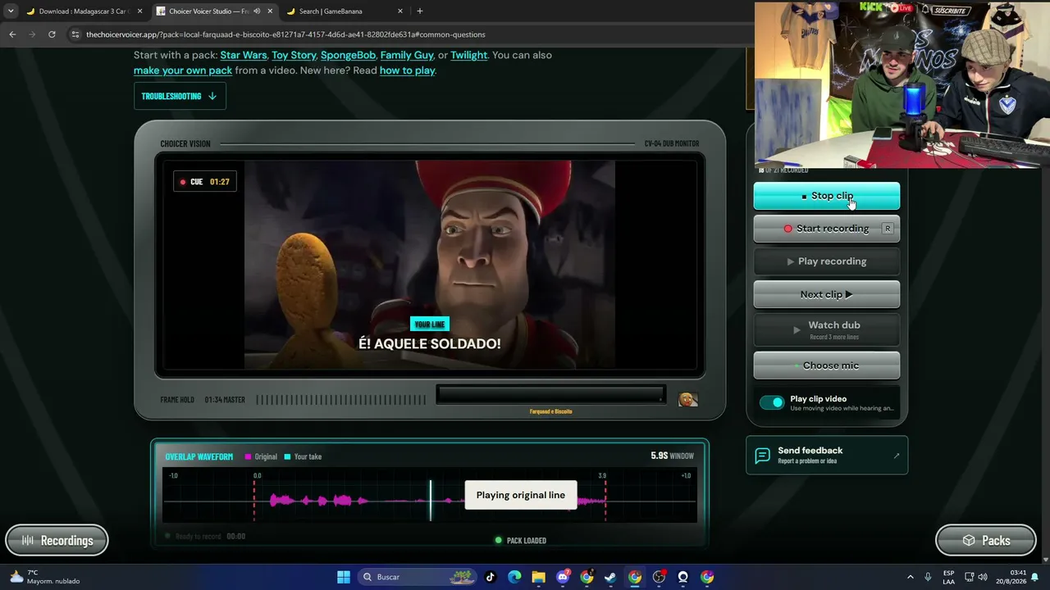Click the gingerbread character thumbnail

pyautogui.click(x=688, y=399)
